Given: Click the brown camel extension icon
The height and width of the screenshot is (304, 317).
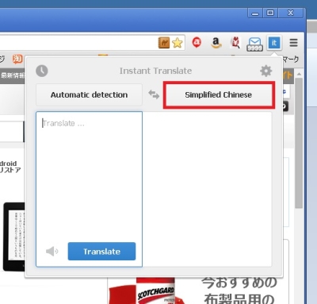Looking at the screenshot, I should 164,43.
